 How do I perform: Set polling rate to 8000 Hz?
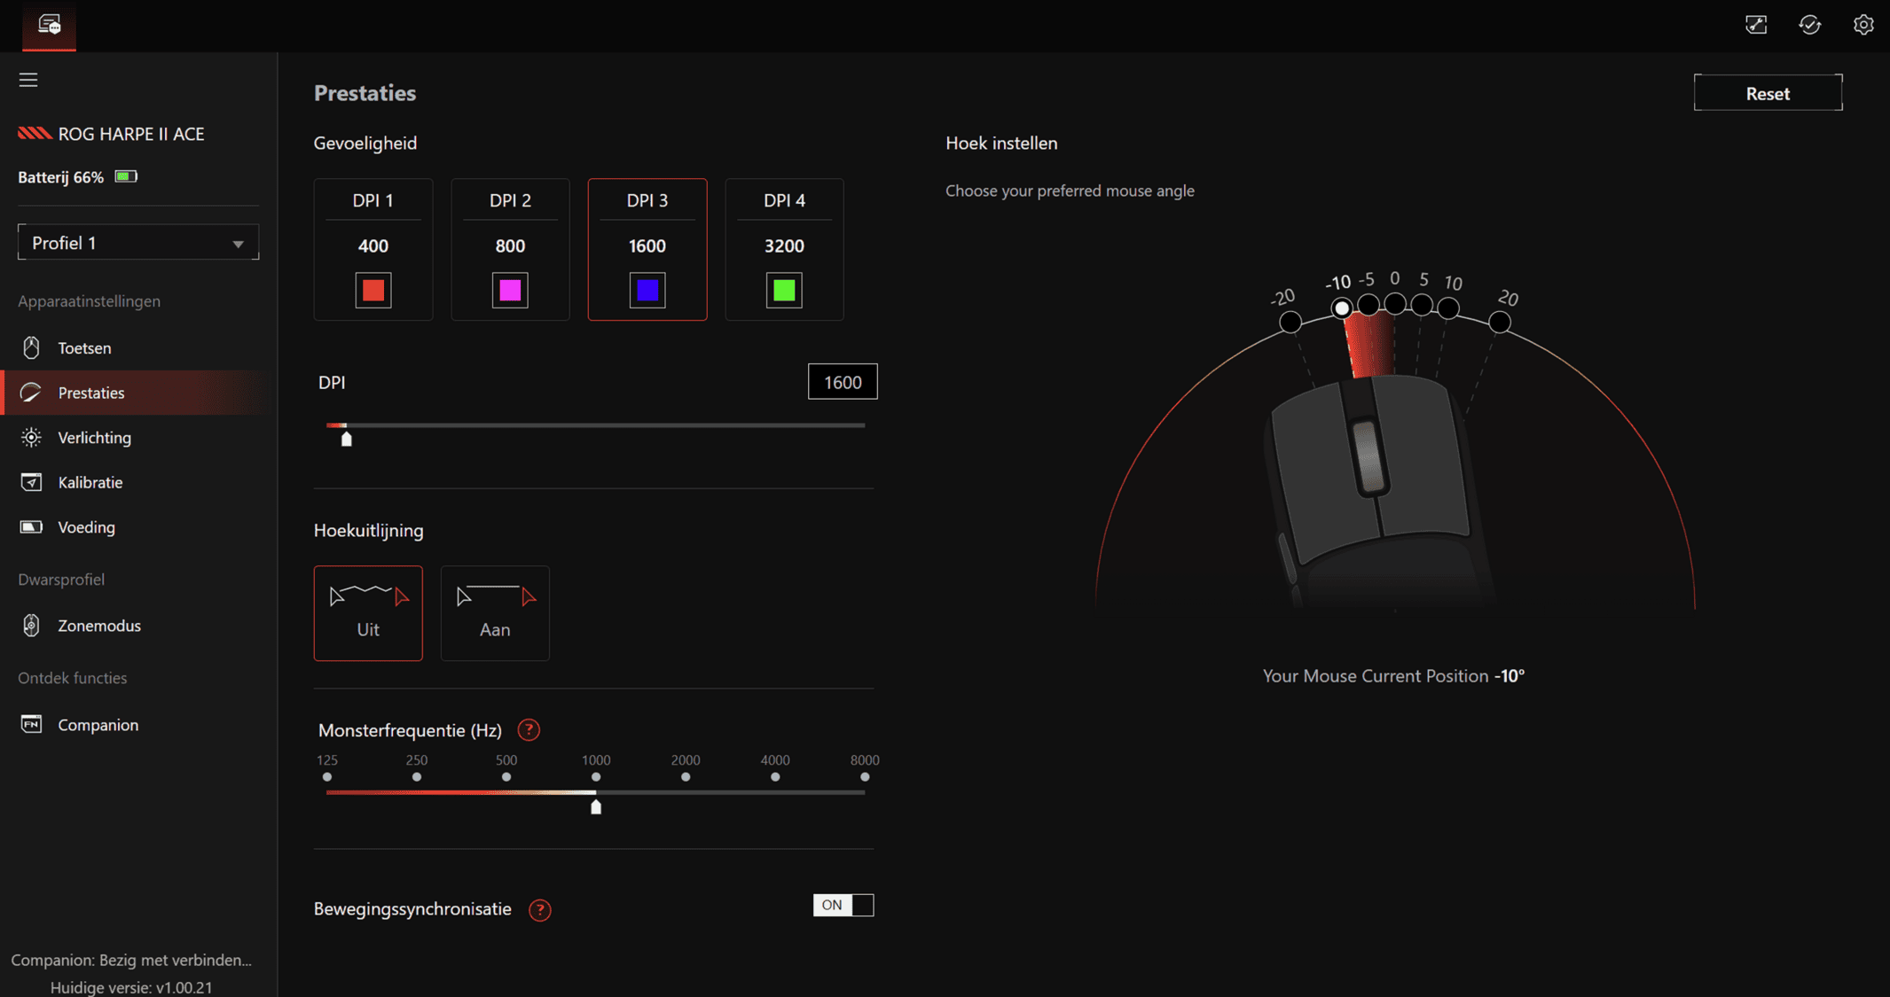(865, 776)
